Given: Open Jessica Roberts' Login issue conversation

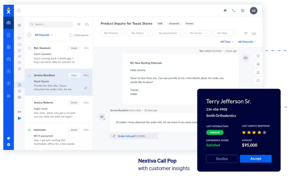Looking at the screenshot, I should click(59, 110).
